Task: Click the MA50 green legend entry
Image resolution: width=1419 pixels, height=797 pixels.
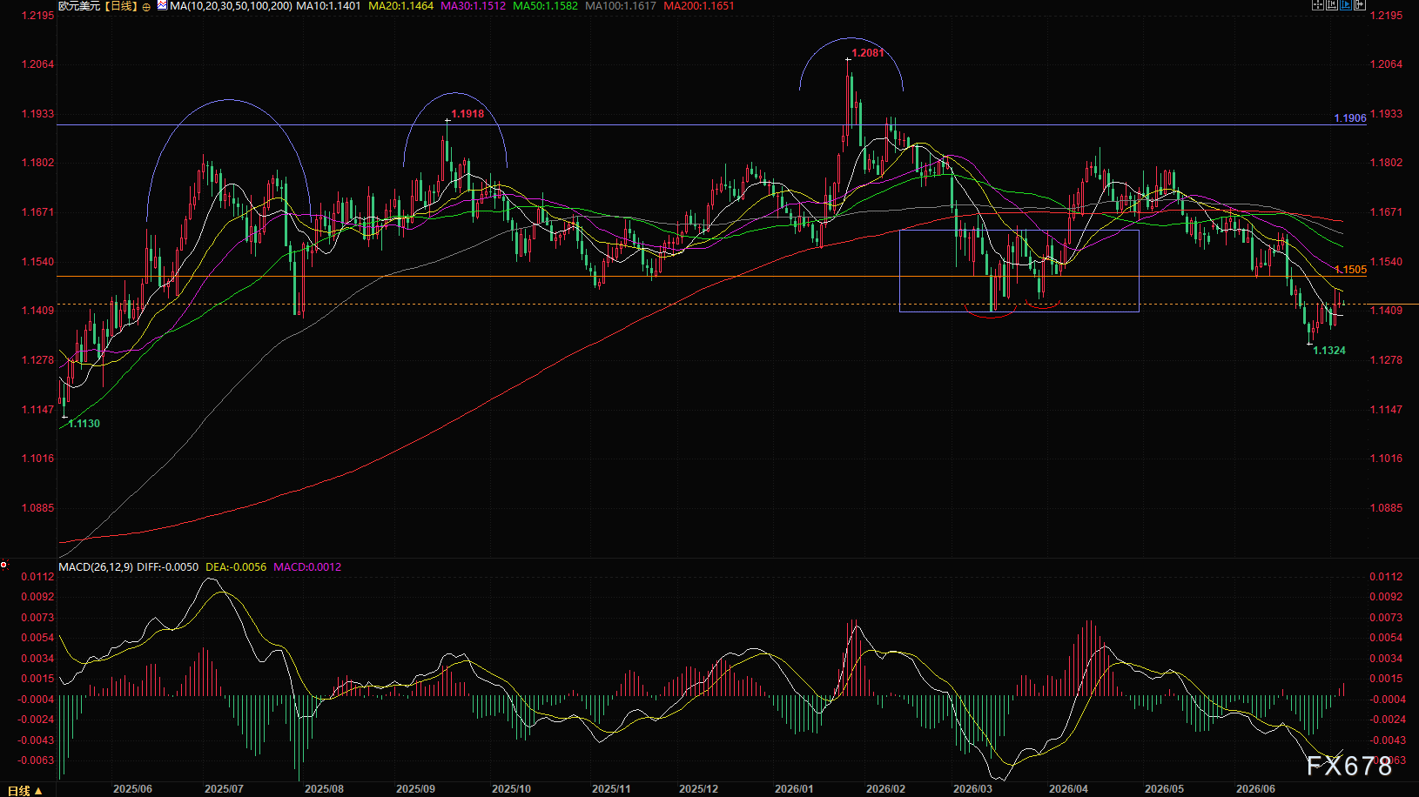Action: pos(545,6)
